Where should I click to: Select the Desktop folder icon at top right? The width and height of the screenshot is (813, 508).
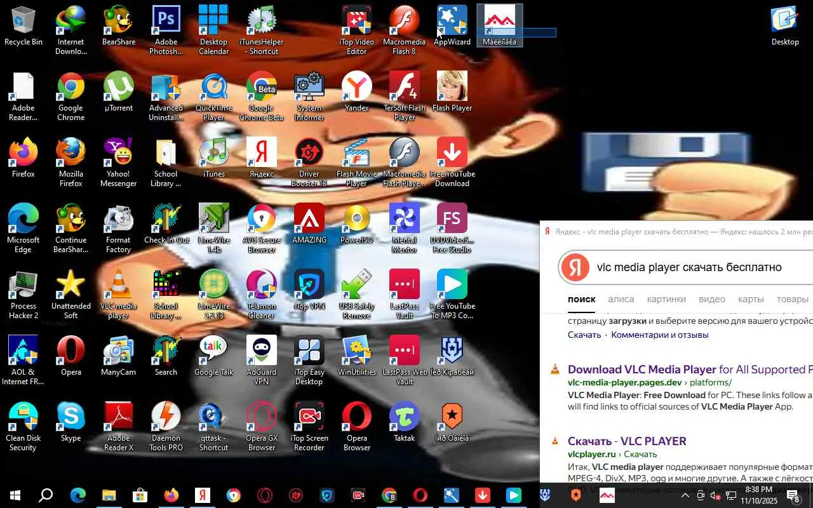click(x=785, y=27)
